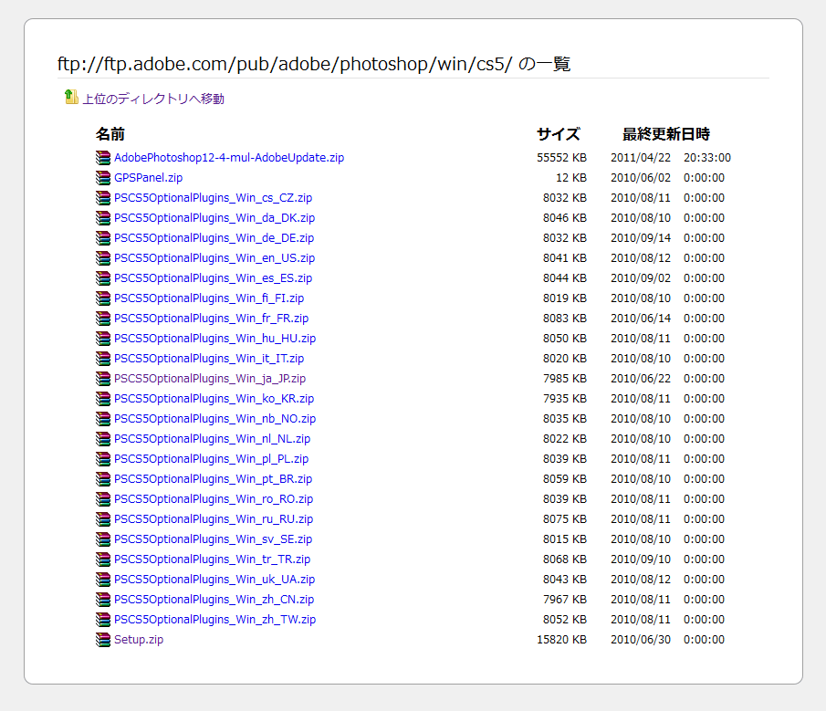Click archive icon next to pt_BR plugins zip
826x711 pixels.
pyautogui.click(x=103, y=477)
